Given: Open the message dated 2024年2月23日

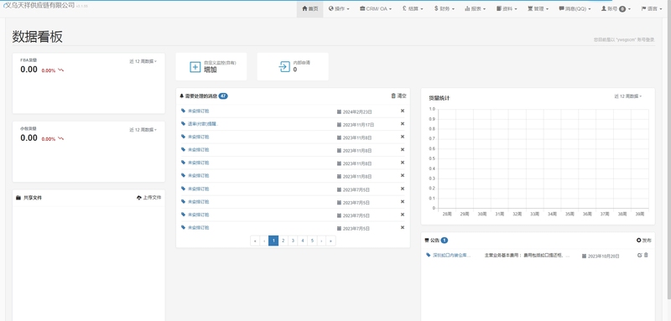Looking at the screenshot, I should coord(198,111).
